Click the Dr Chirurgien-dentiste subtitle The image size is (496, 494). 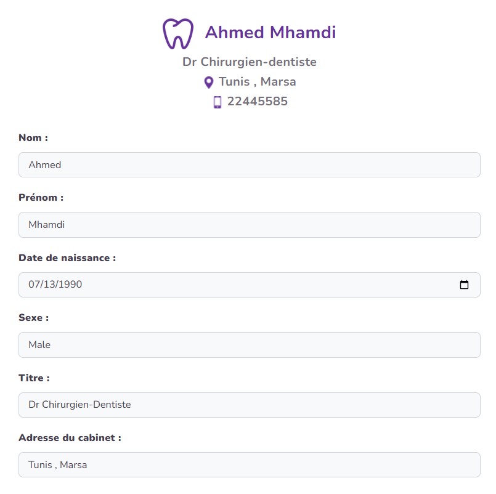click(x=249, y=62)
